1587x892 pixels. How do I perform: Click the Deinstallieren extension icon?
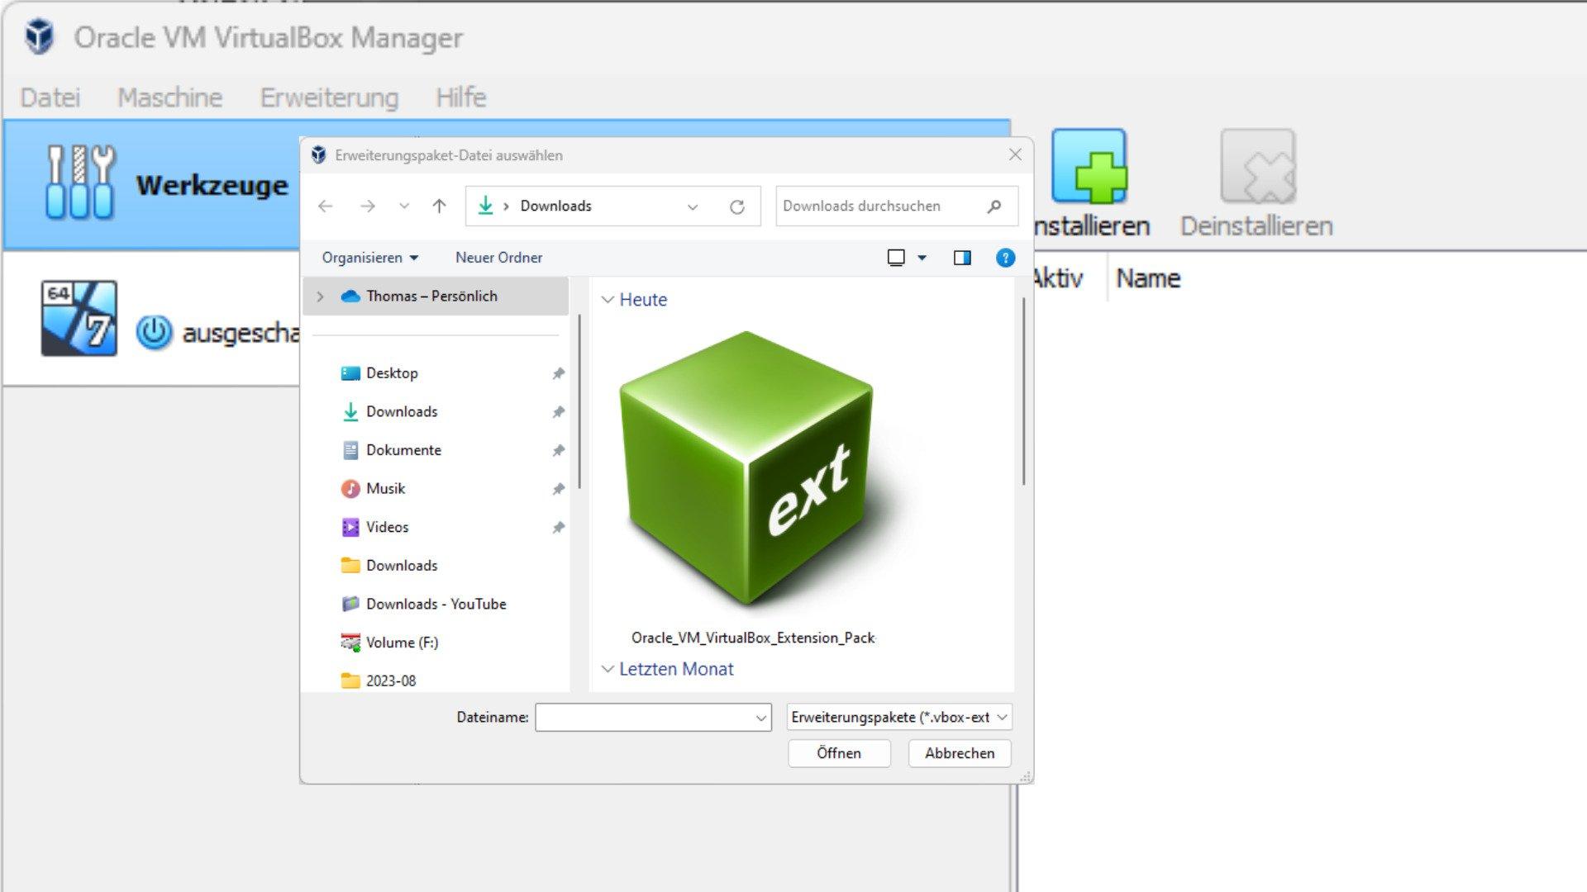pyautogui.click(x=1257, y=166)
